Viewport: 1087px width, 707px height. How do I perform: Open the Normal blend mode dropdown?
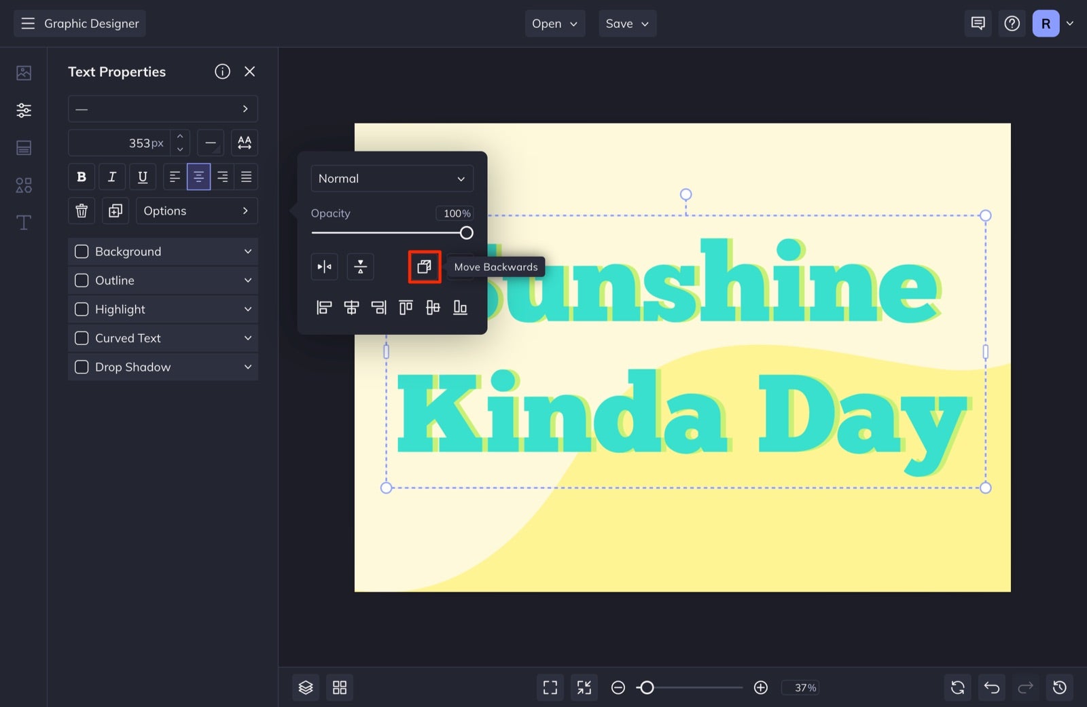392,178
